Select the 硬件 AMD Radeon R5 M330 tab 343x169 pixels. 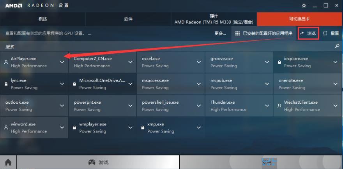[214, 19]
